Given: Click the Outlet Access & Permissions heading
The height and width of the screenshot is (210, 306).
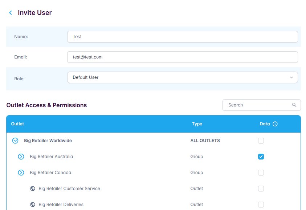Looking at the screenshot, I should click(x=46, y=105).
